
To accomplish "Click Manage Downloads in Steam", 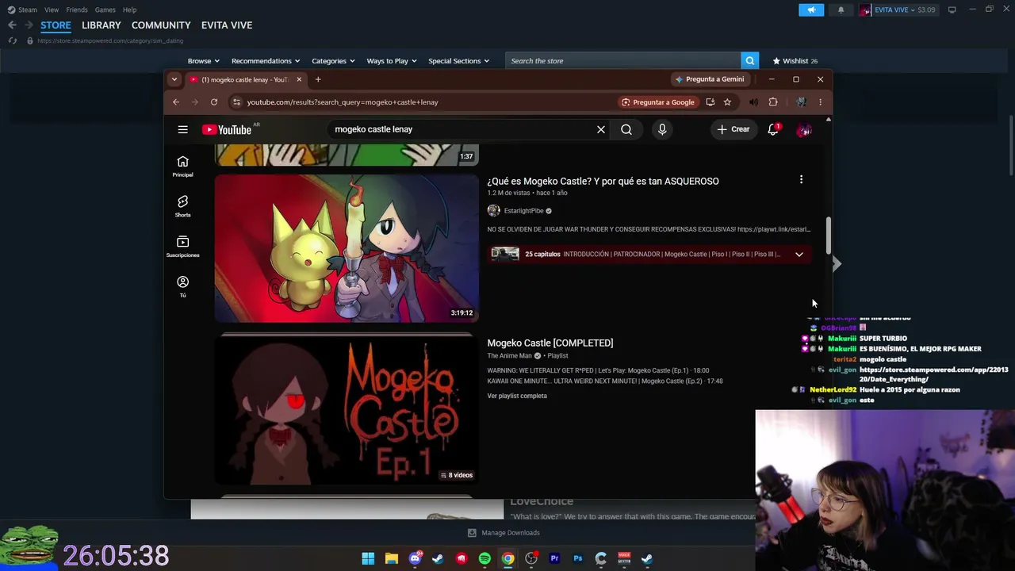I will [504, 533].
